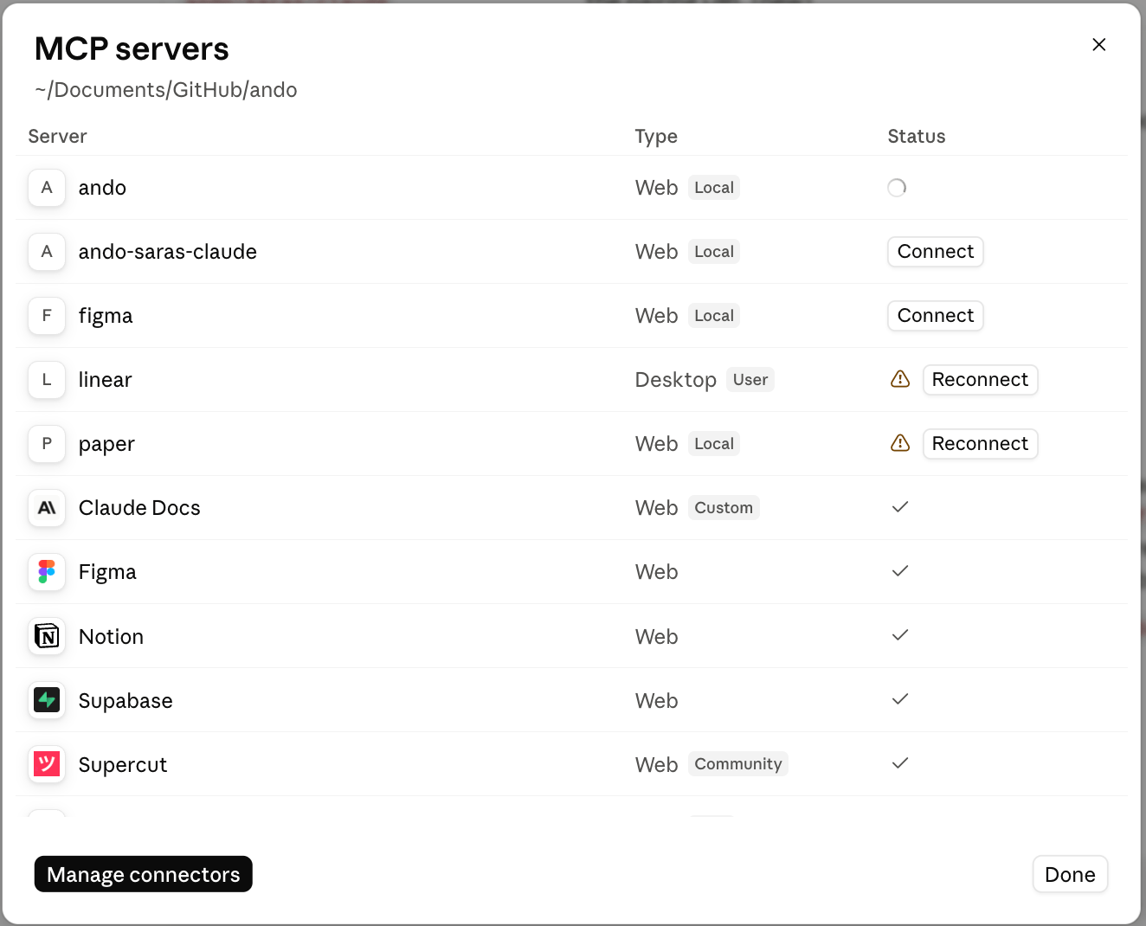Select the lowercase figma server name
The width and height of the screenshot is (1146, 926).
point(106,316)
